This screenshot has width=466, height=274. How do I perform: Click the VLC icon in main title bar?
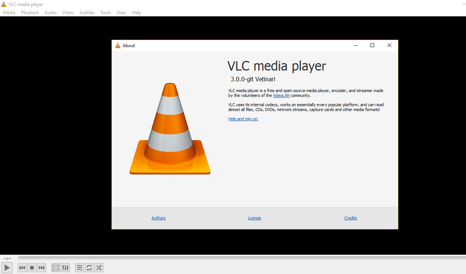point(4,4)
